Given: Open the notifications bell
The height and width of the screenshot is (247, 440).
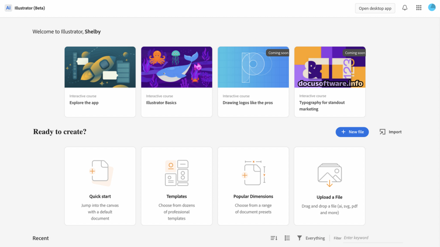Looking at the screenshot, I should 404,8.
